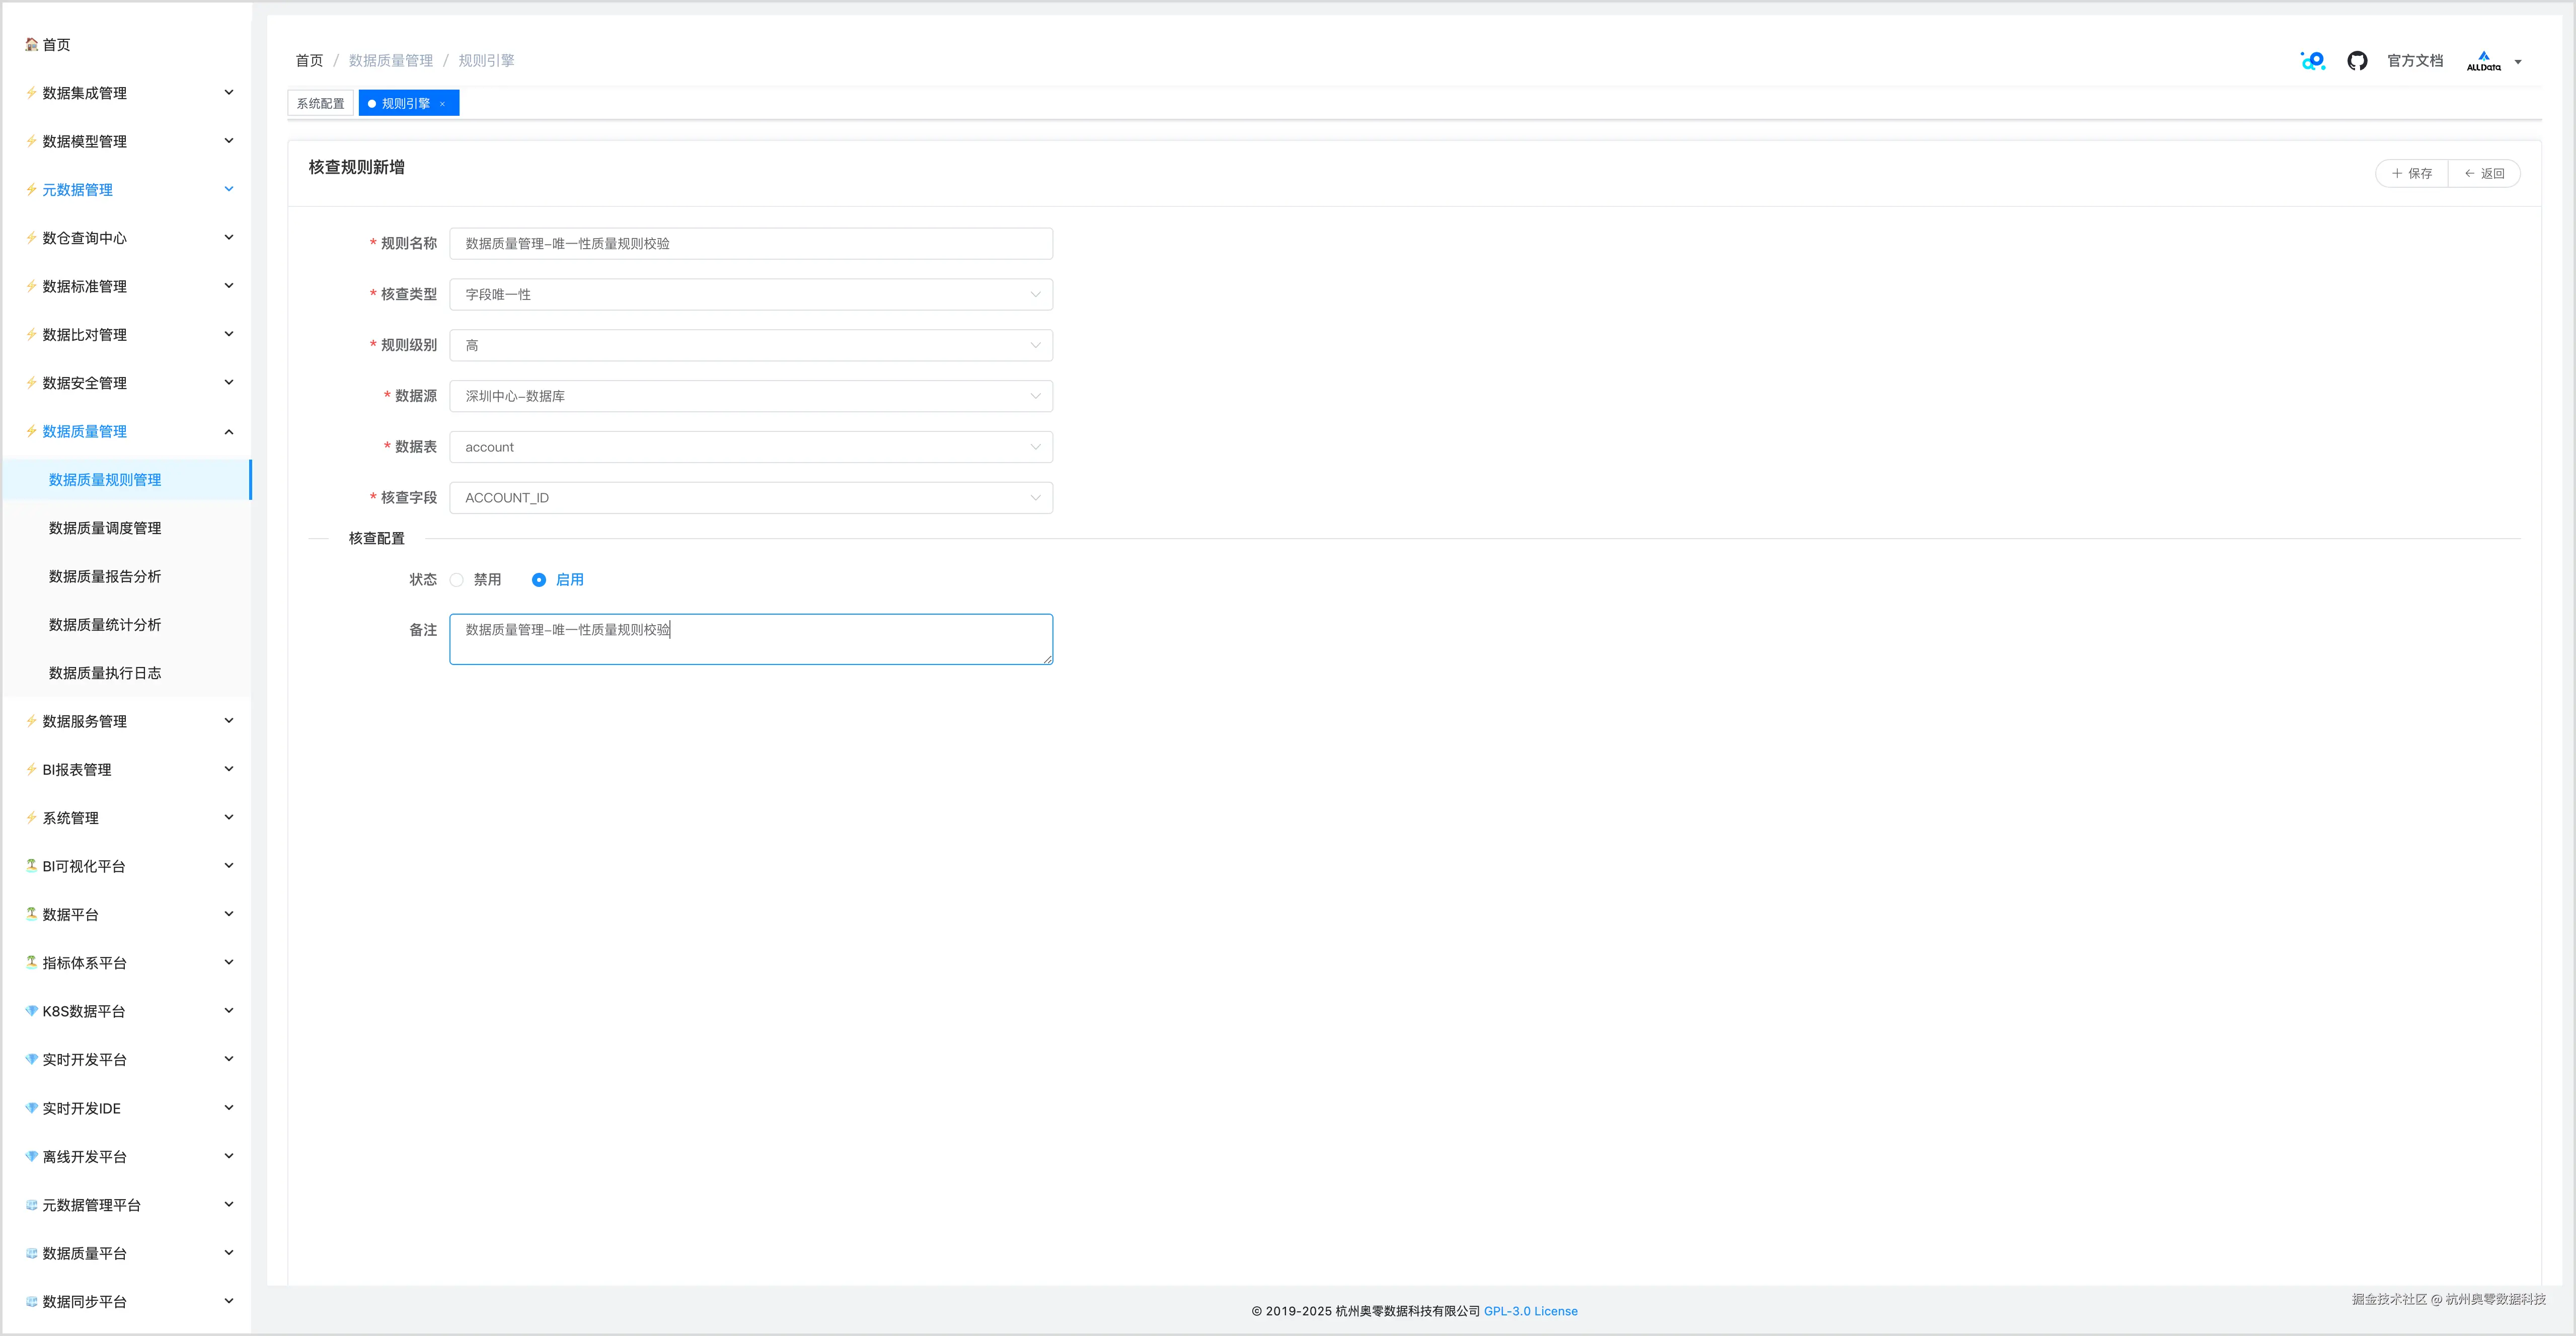Click the lightning icon beside 数据服务管理
Screen dimensions: 2576x1336
pos(32,721)
